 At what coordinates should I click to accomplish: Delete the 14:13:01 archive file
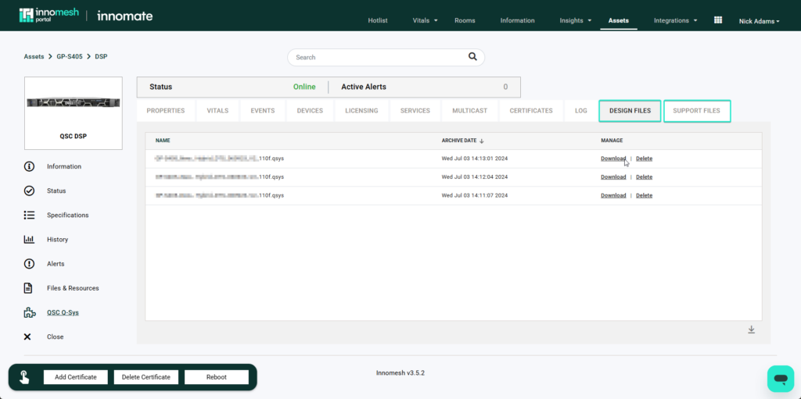pos(645,159)
